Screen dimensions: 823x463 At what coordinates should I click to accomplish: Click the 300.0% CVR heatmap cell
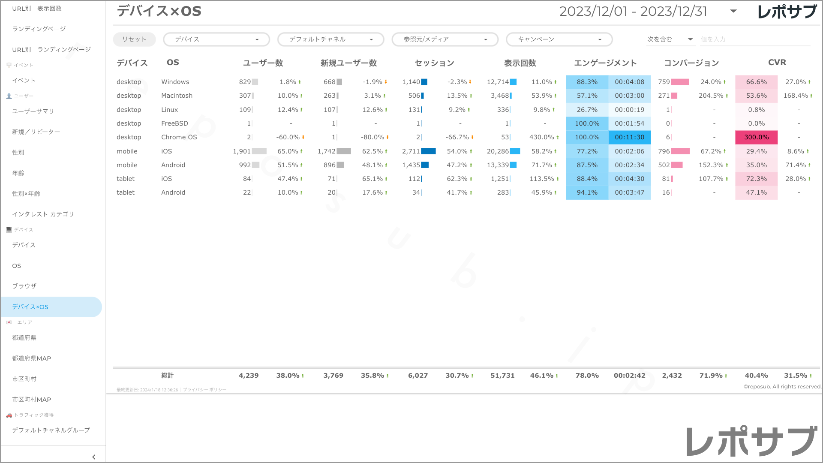click(756, 137)
